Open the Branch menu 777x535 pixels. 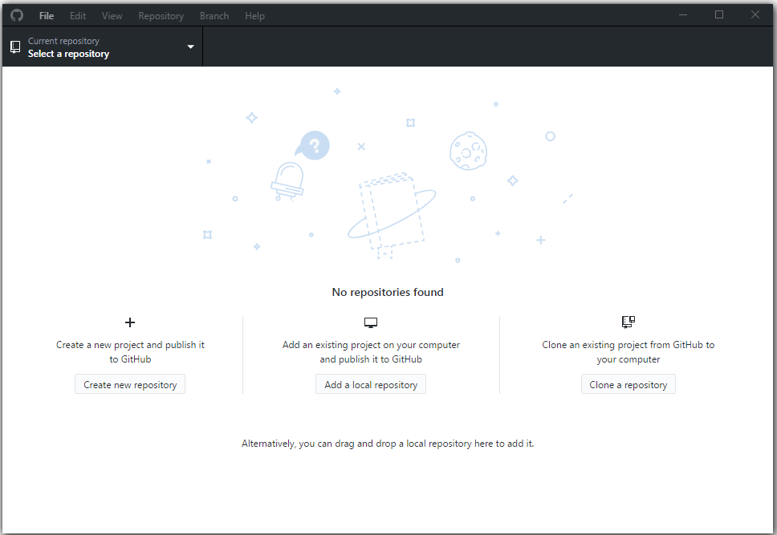click(x=214, y=16)
